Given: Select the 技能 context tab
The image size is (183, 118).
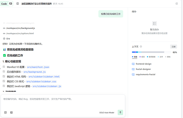Looking at the screenshot, I should [134, 57].
